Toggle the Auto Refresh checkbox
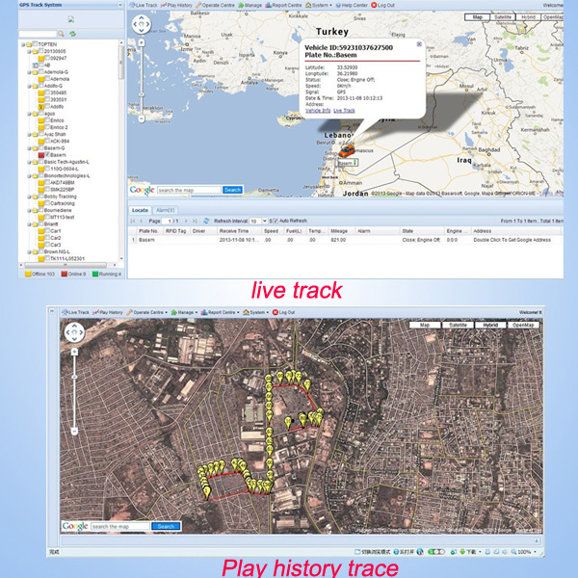The image size is (578, 578). (x=276, y=221)
